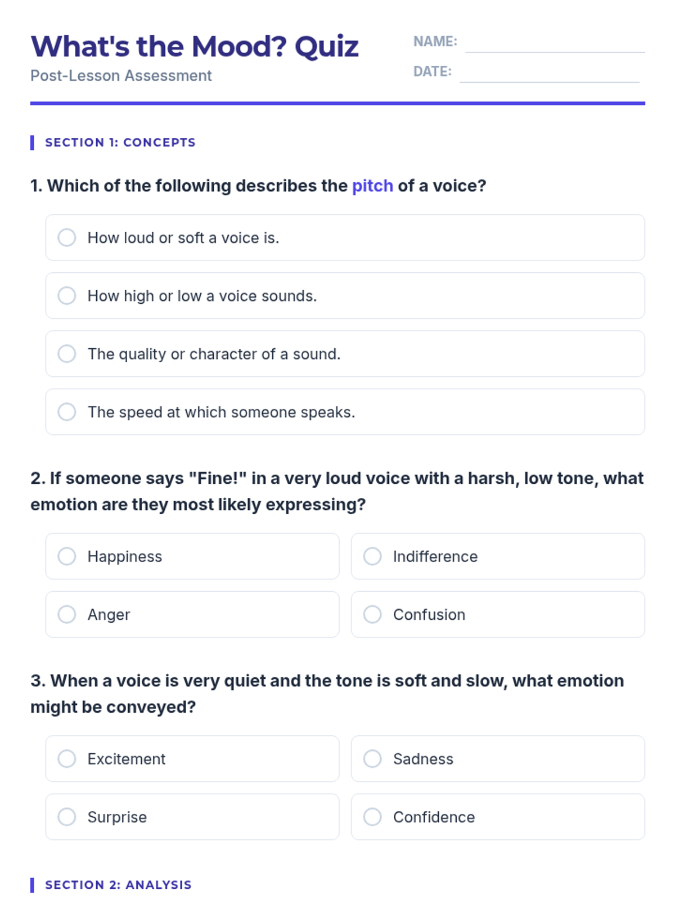Click the highlighted "pitch" term link

click(x=372, y=186)
